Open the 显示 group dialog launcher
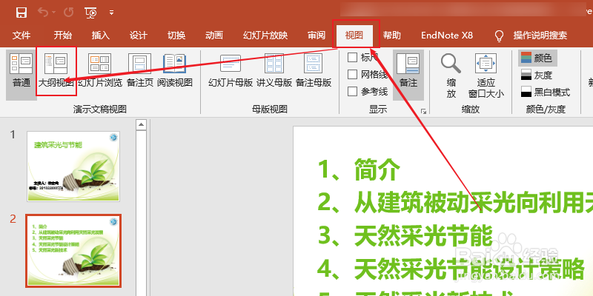593x296 pixels. [x=424, y=112]
